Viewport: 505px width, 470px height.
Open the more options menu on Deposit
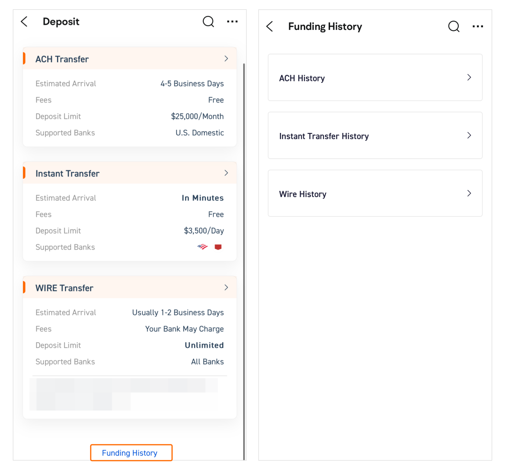pyautogui.click(x=232, y=22)
